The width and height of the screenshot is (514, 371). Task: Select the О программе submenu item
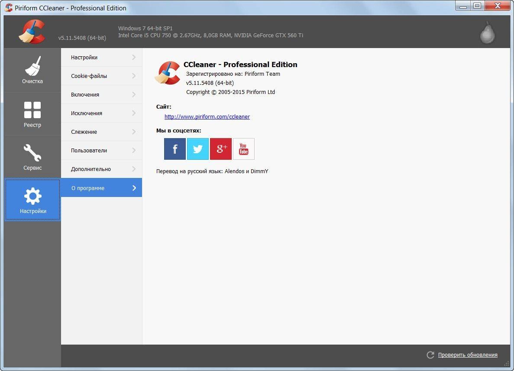point(102,188)
